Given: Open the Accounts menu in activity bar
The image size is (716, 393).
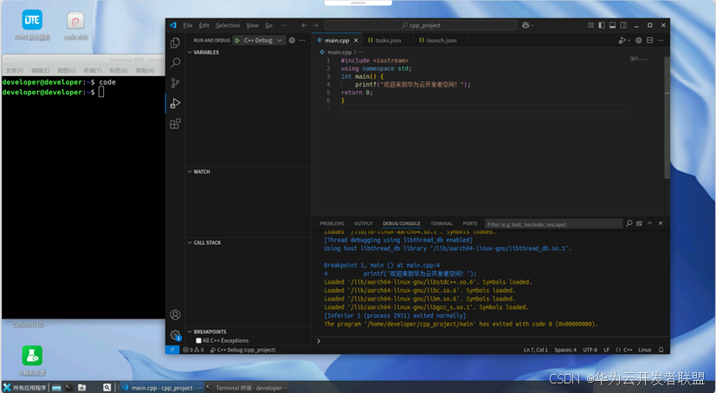Looking at the screenshot, I should click(176, 315).
